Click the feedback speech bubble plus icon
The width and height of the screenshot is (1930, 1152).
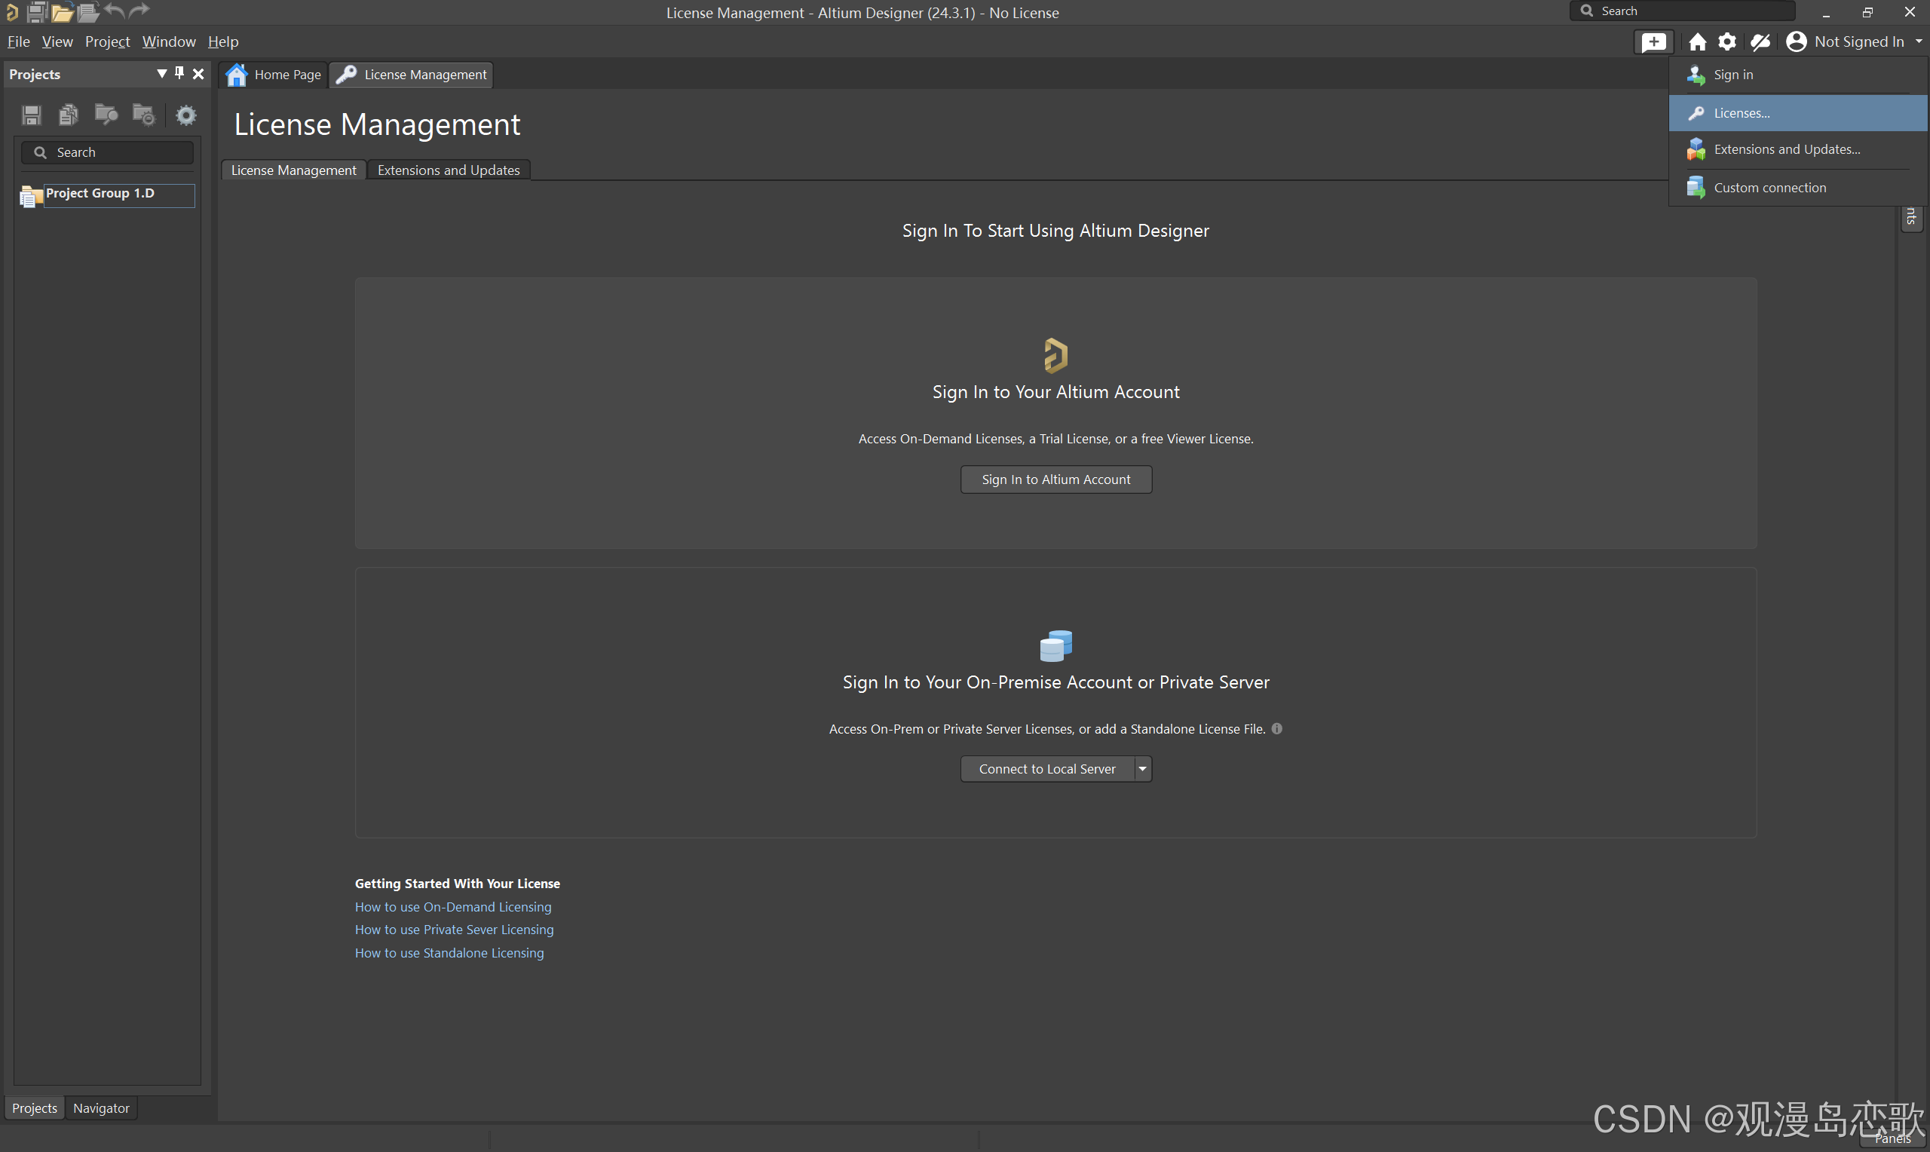tap(1654, 42)
